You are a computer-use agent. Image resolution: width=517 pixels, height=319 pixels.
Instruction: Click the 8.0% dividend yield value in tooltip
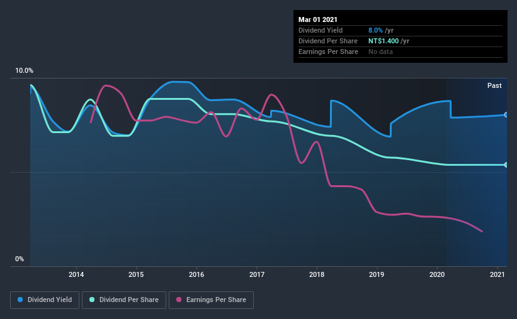pyautogui.click(x=375, y=30)
